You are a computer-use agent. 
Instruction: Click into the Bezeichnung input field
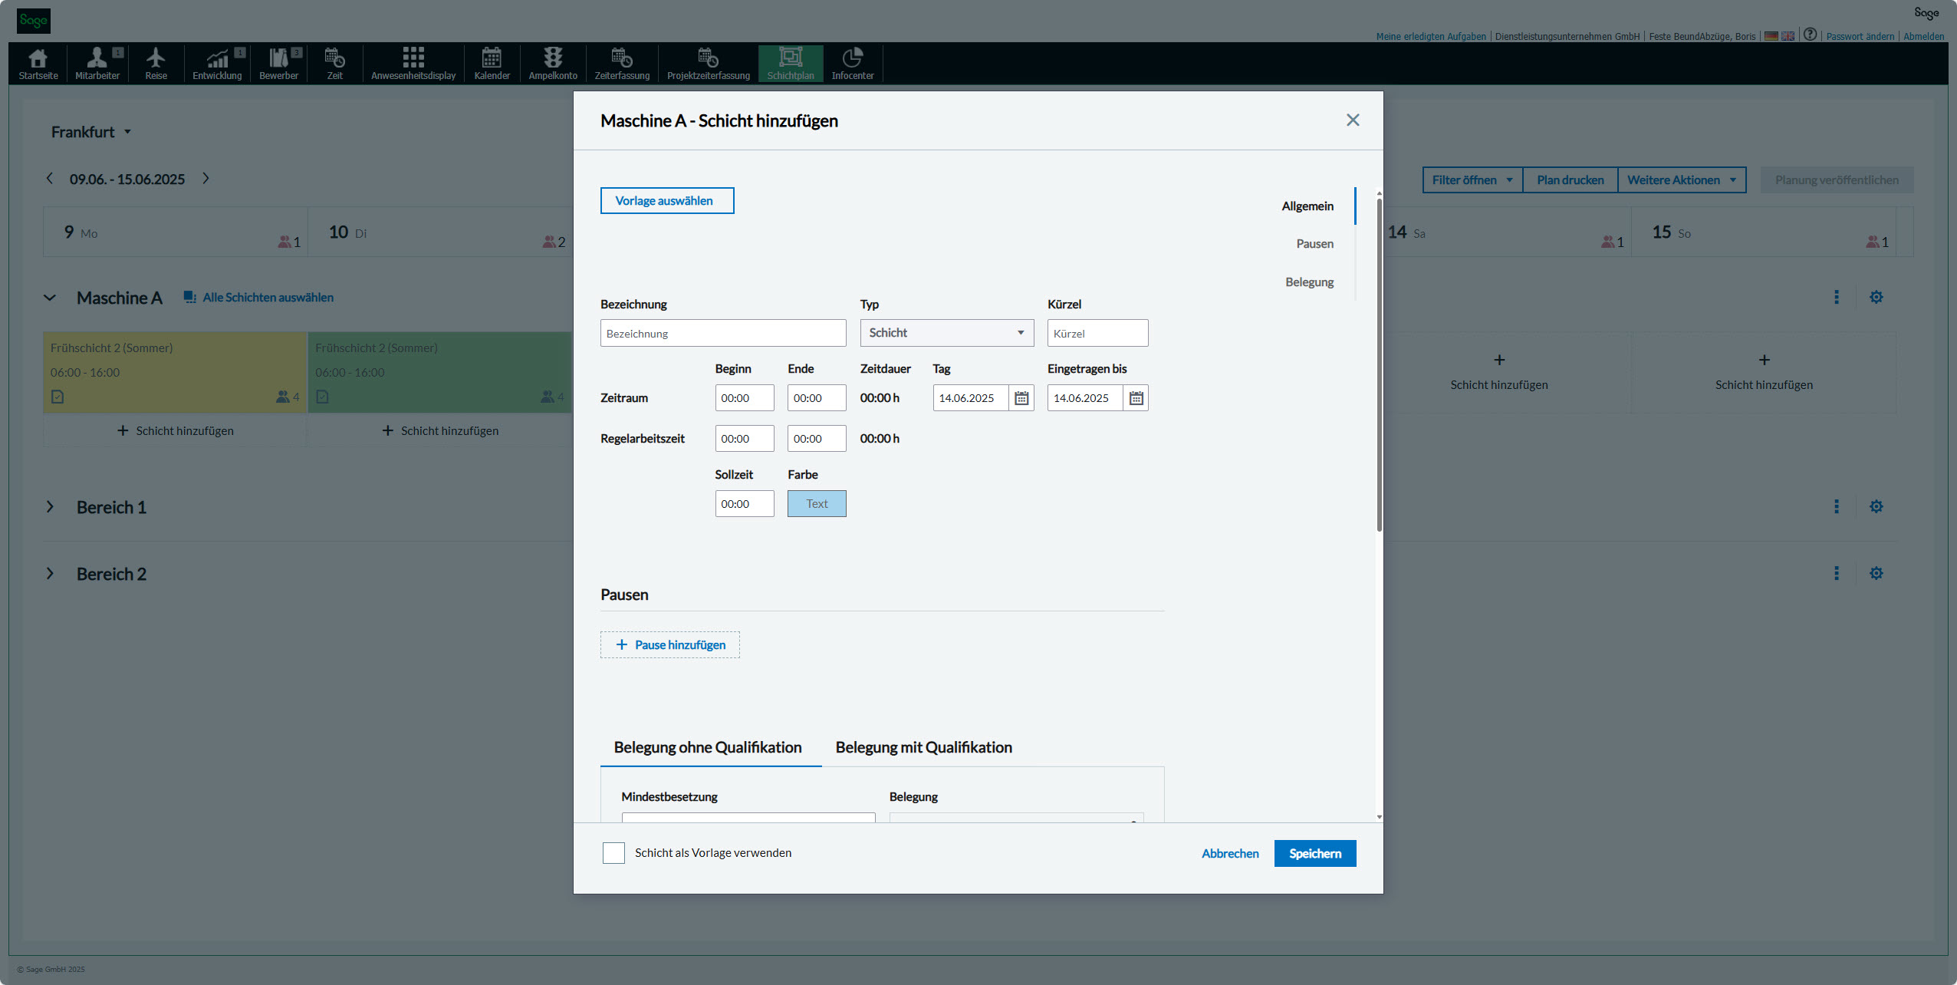point(722,334)
